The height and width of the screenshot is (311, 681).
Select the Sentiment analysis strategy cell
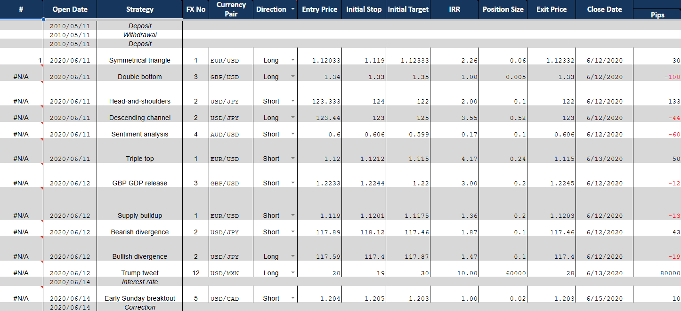(x=140, y=130)
